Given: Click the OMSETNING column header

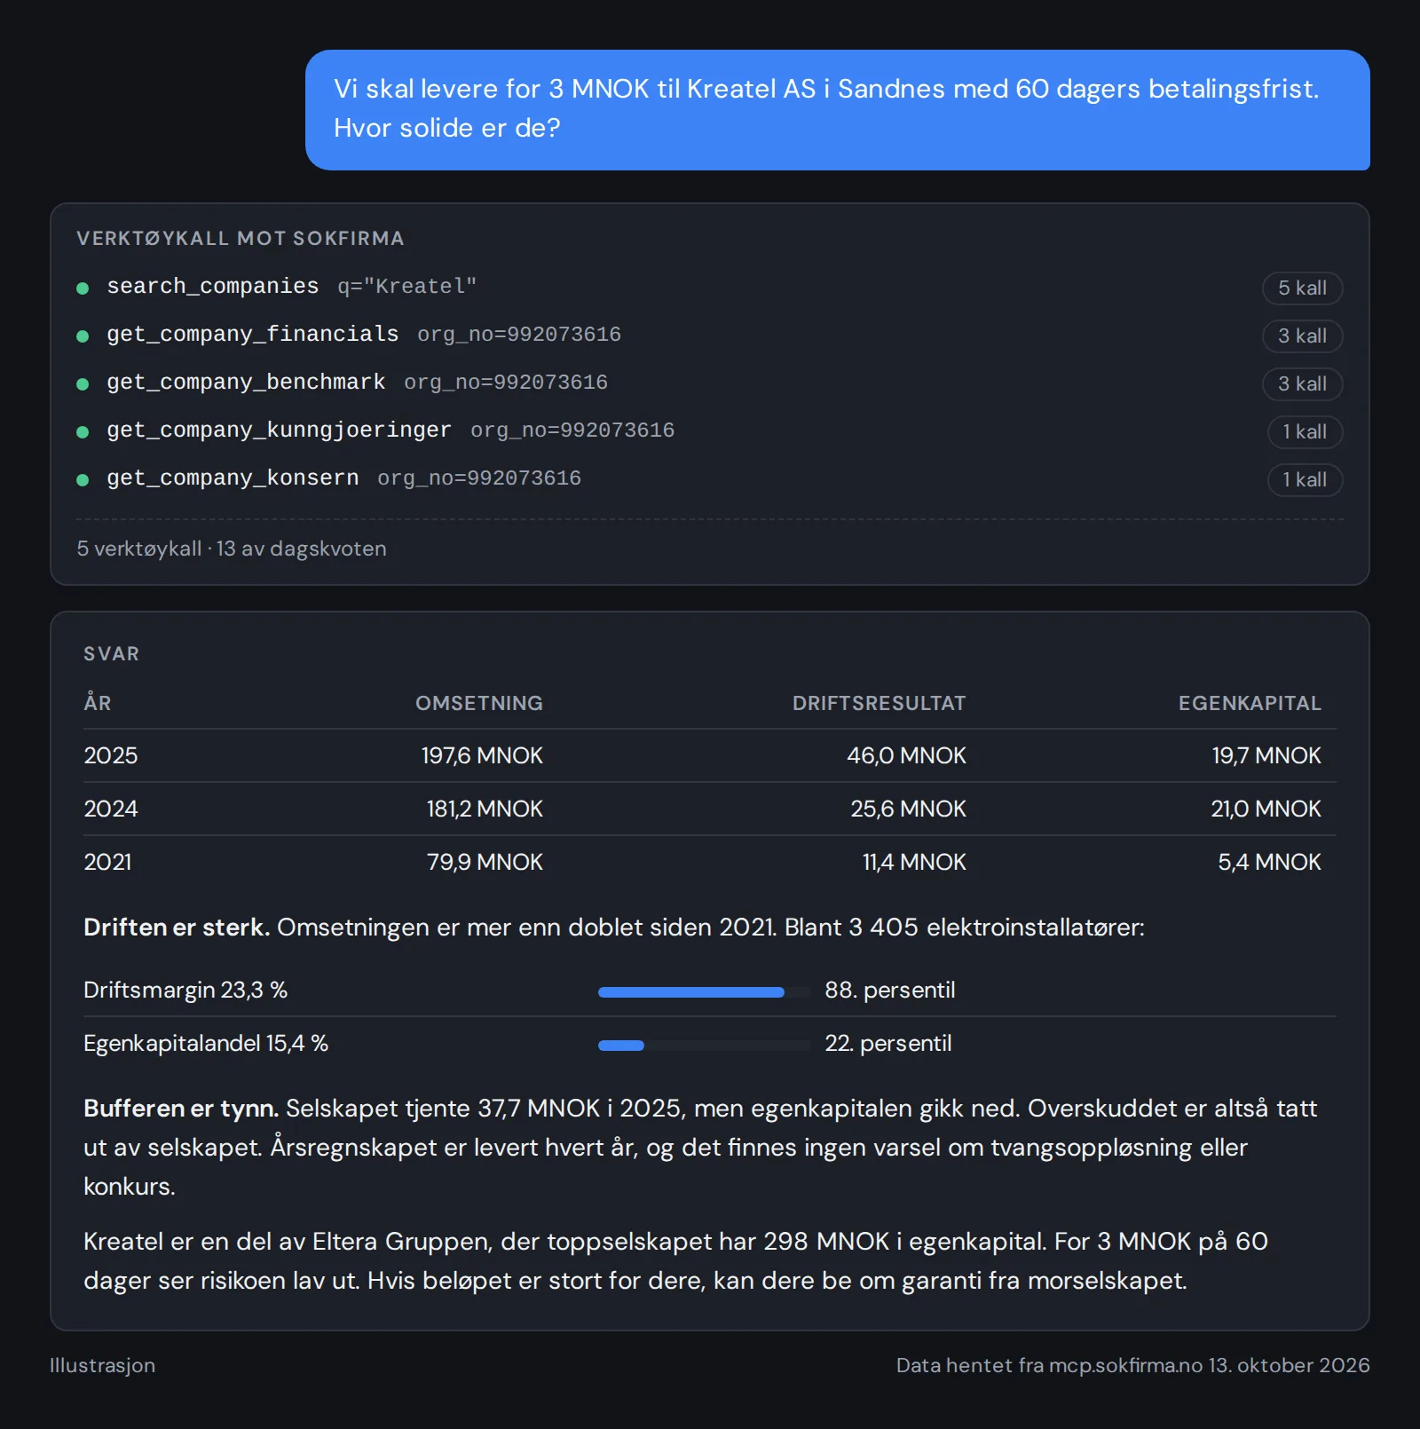Looking at the screenshot, I should [x=479, y=703].
